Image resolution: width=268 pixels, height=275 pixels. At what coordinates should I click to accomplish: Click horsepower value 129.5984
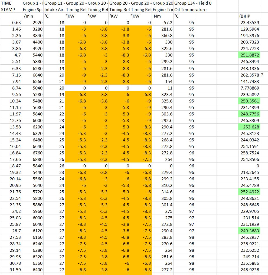(x=249, y=29)
